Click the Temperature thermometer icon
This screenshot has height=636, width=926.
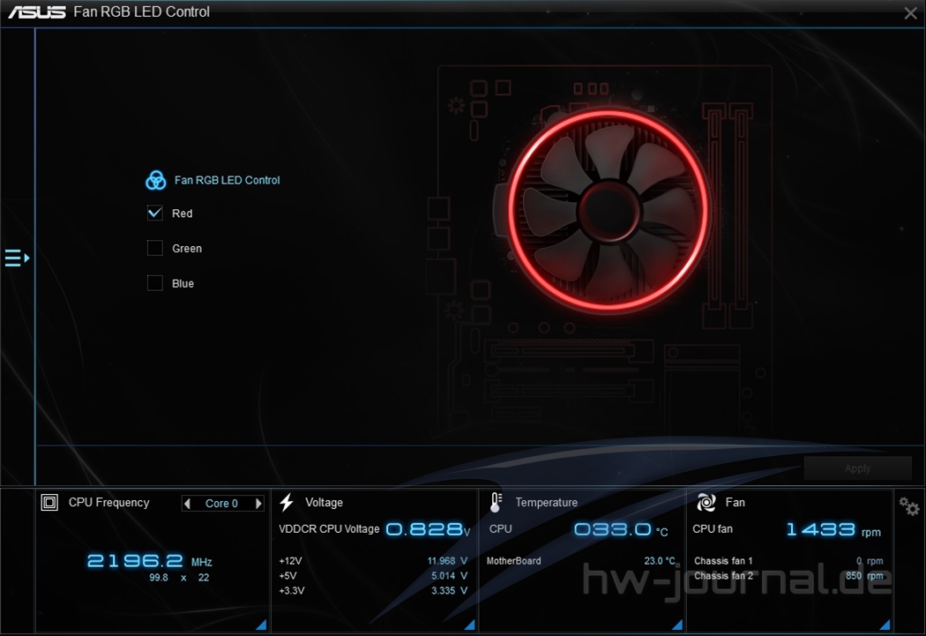pyautogui.click(x=496, y=503)
